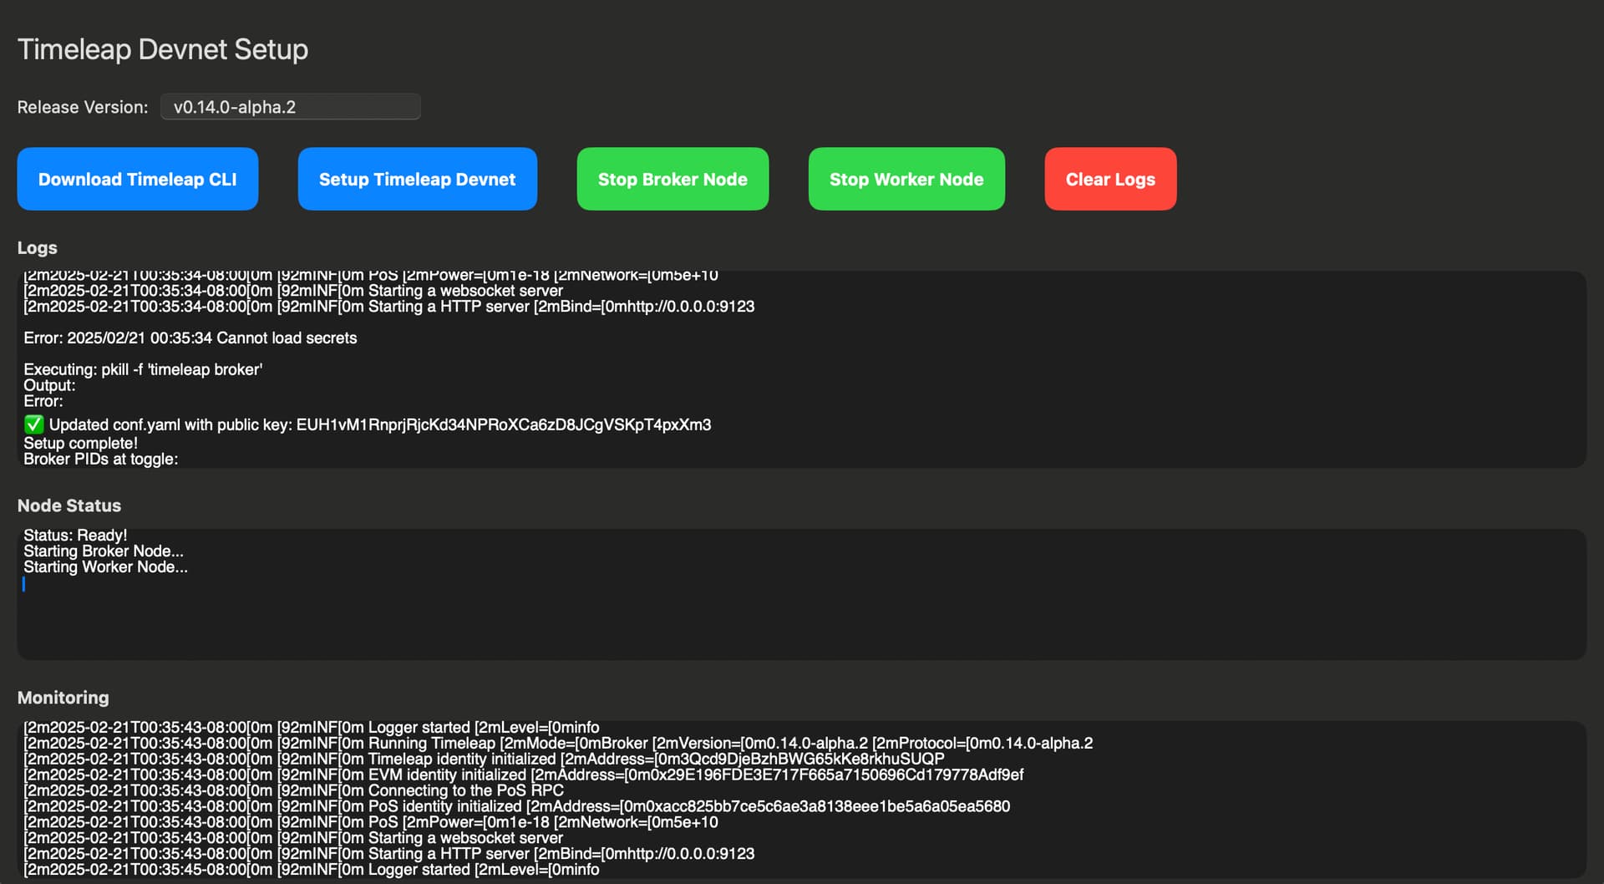Image resolution: width=1604 pixels, height=884 pixels.
Task: Clear Logs with the red button
Action: tap(1110, 179)
